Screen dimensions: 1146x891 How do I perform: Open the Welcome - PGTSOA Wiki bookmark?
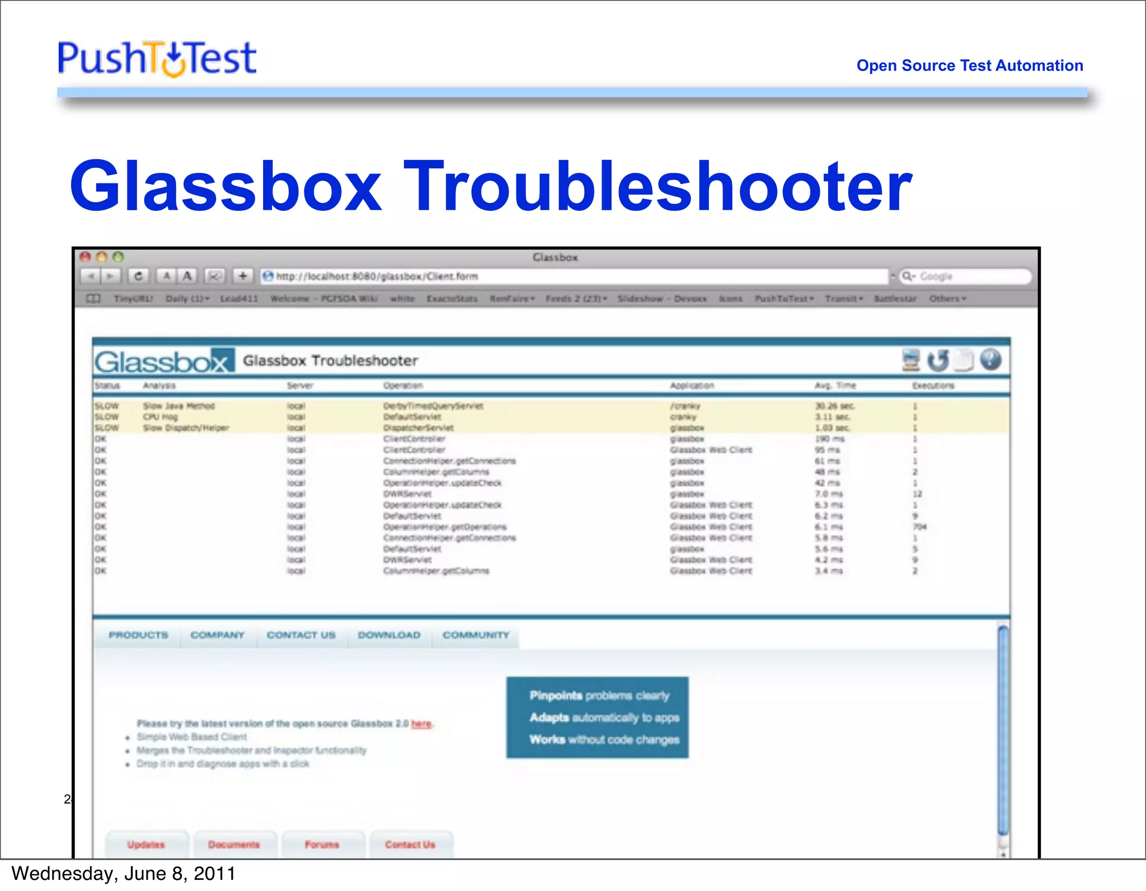click(x=323, y=299)
